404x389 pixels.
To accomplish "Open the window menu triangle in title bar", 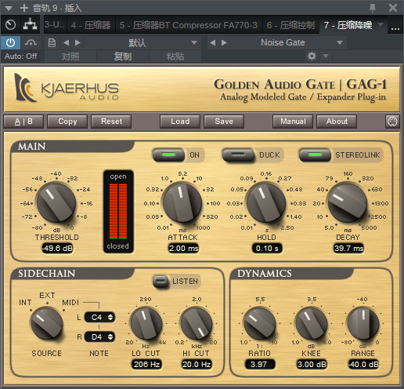I will pos(9,9).
